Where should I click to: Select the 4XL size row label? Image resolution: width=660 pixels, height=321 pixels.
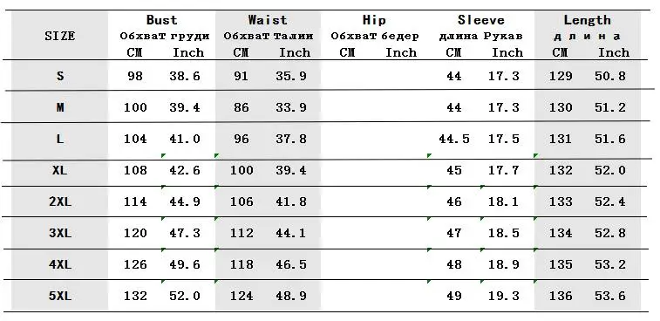60,264
